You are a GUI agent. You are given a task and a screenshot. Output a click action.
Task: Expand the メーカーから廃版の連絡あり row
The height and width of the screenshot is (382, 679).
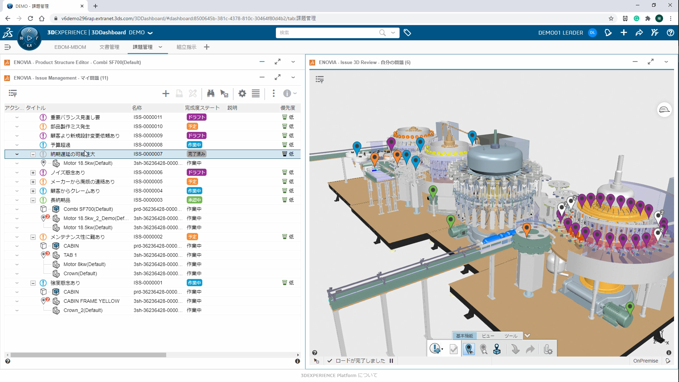(x=33, y=182)
